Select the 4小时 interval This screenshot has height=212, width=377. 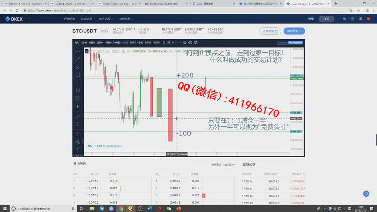click(x=140, y=43)
